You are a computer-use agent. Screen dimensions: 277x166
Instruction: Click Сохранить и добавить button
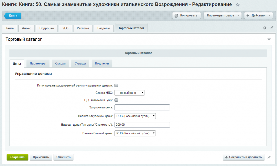(x=244, y=157)
